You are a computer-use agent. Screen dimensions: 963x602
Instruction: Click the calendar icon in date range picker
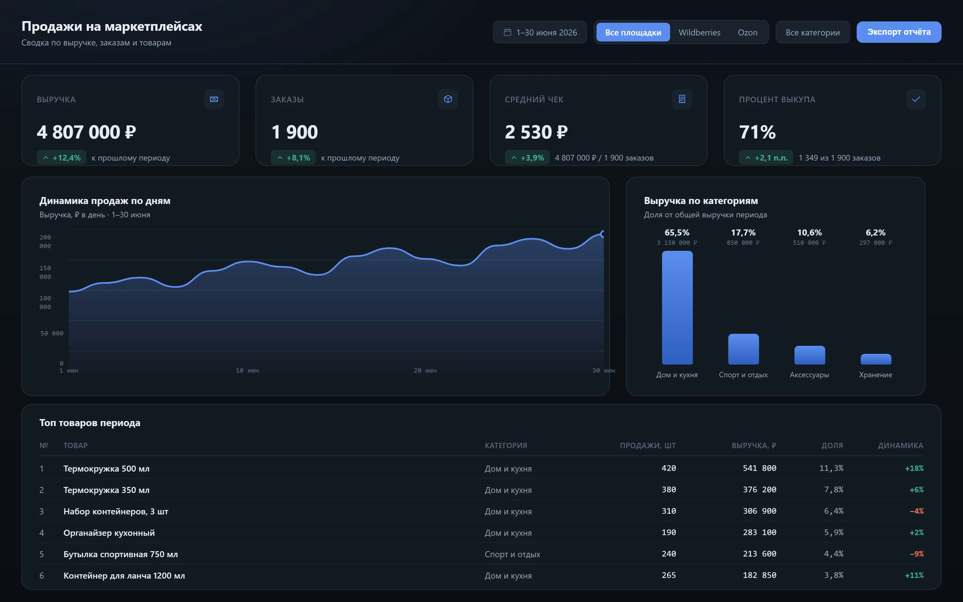coord(507,32)
